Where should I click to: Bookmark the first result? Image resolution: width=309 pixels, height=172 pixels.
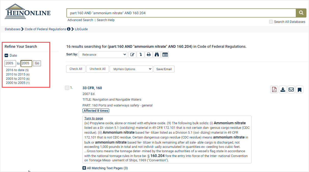click(300, 89)
